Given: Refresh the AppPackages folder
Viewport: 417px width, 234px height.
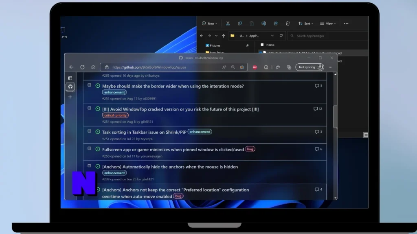Looking at the screenshot, I should click(281, 36).
